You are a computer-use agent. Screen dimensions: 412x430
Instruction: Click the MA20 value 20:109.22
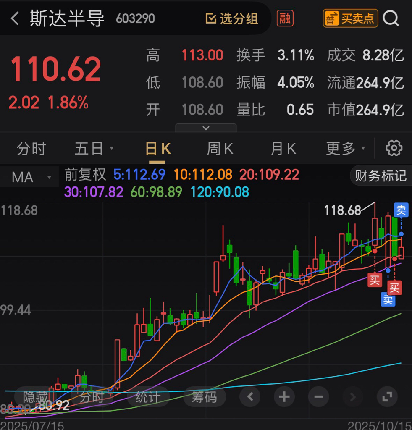tap(269, 174)
